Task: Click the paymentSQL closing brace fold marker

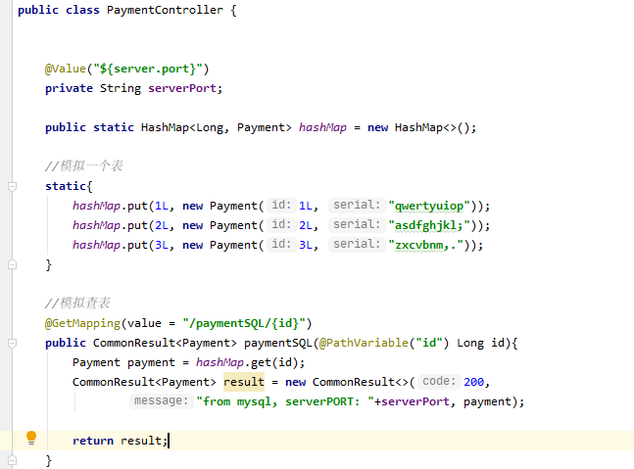Action: click(12, 460)
